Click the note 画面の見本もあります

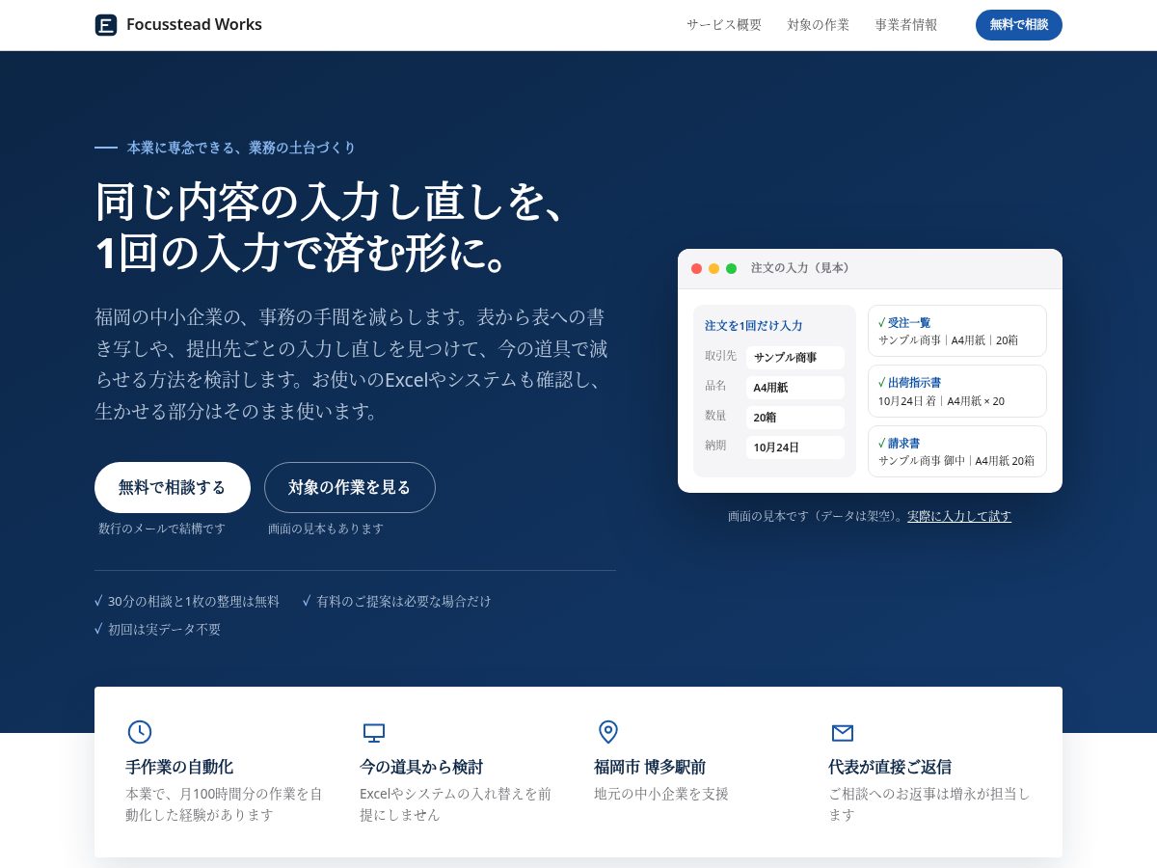tap(326, 529)
